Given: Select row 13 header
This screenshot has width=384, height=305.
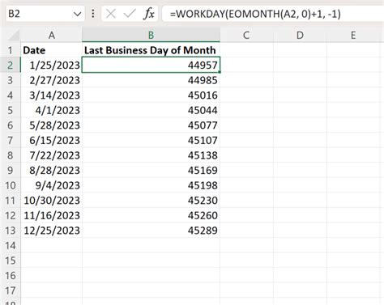Looking at the screenshot, I should point(11,231).
